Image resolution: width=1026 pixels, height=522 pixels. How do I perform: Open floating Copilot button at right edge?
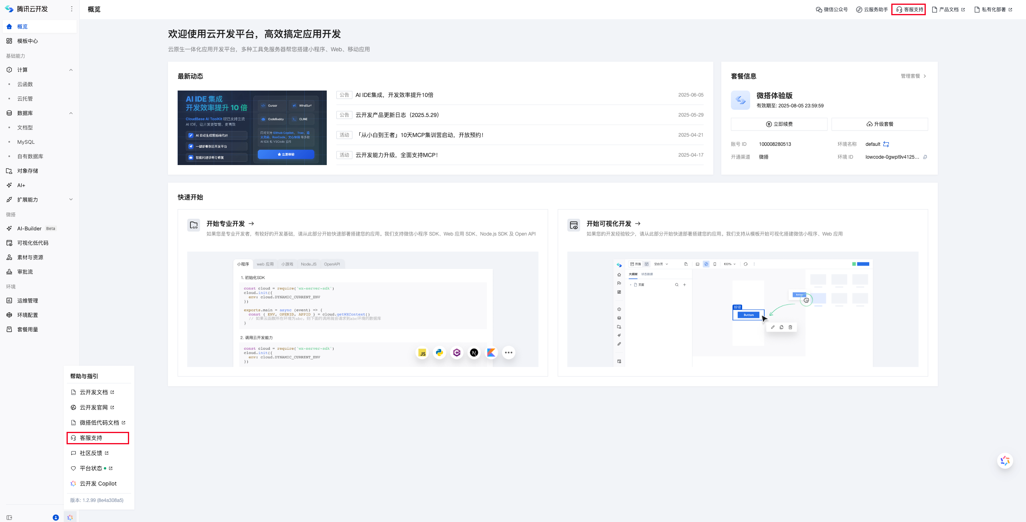(1005, 461)
